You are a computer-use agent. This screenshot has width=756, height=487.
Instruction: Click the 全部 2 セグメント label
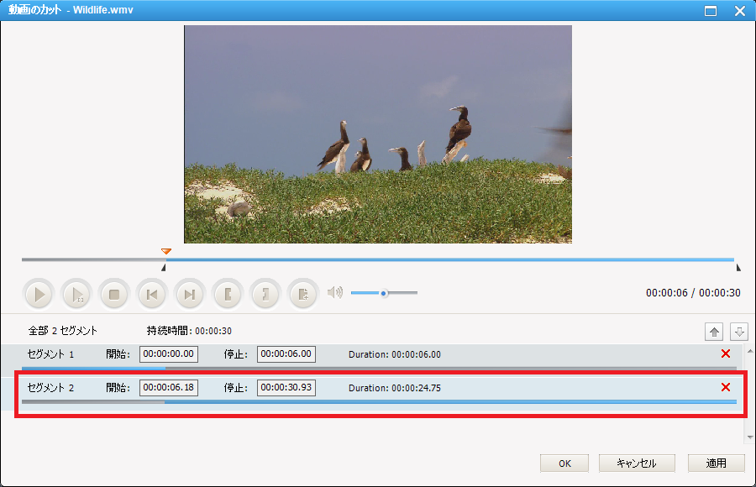point(63,331)
